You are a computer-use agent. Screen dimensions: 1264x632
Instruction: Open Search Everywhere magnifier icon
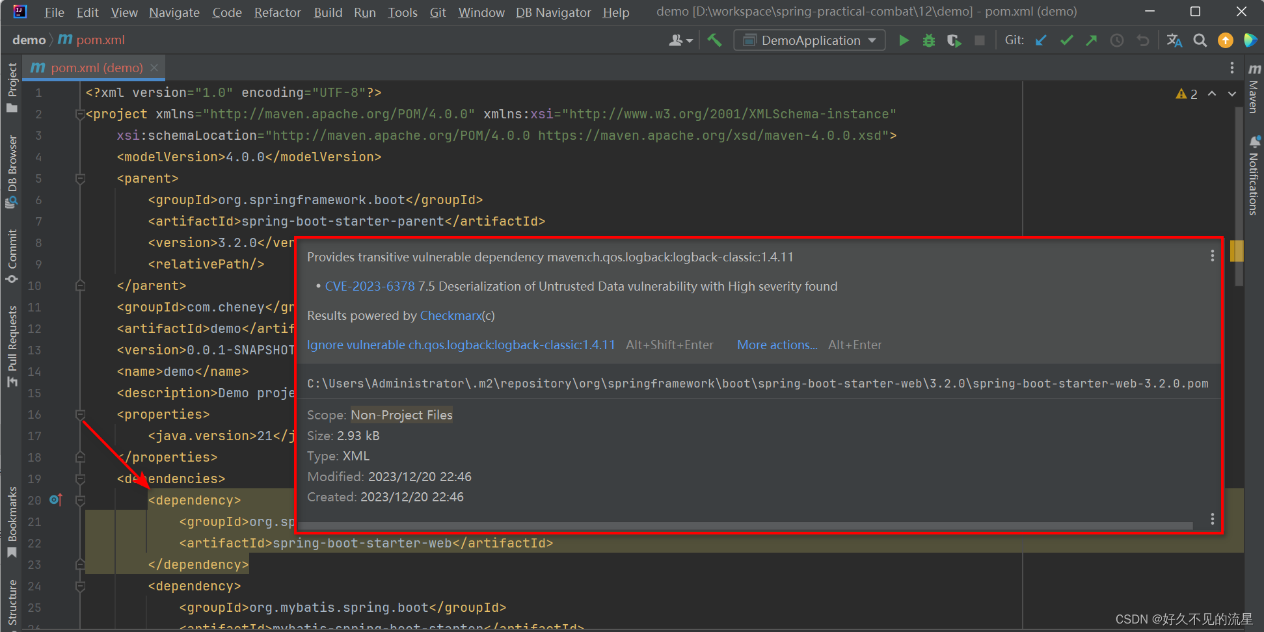pos(1200,40)
